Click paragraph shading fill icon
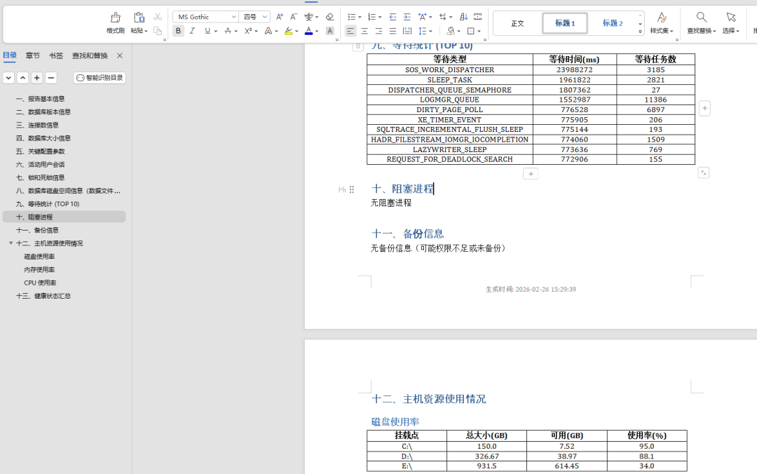Viewport: 757px width, 474px height. [451, 31]
